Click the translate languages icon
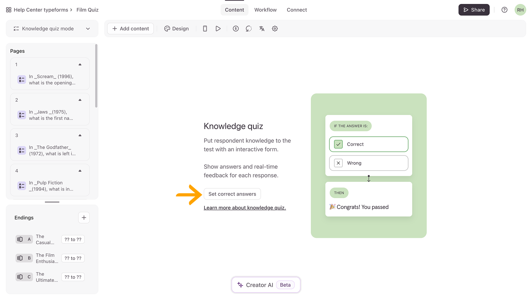 point(262,29)
